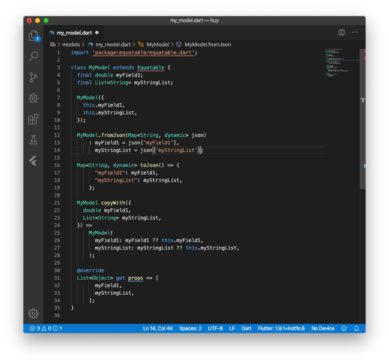
Task: Select a device via No Device
Action: (323, 328)
